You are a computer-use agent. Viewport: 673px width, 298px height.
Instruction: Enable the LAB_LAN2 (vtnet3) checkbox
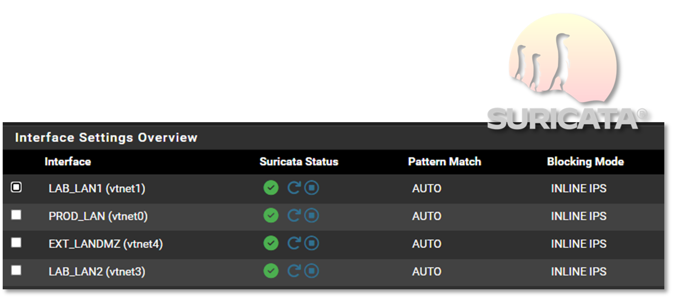click(16, 270)
